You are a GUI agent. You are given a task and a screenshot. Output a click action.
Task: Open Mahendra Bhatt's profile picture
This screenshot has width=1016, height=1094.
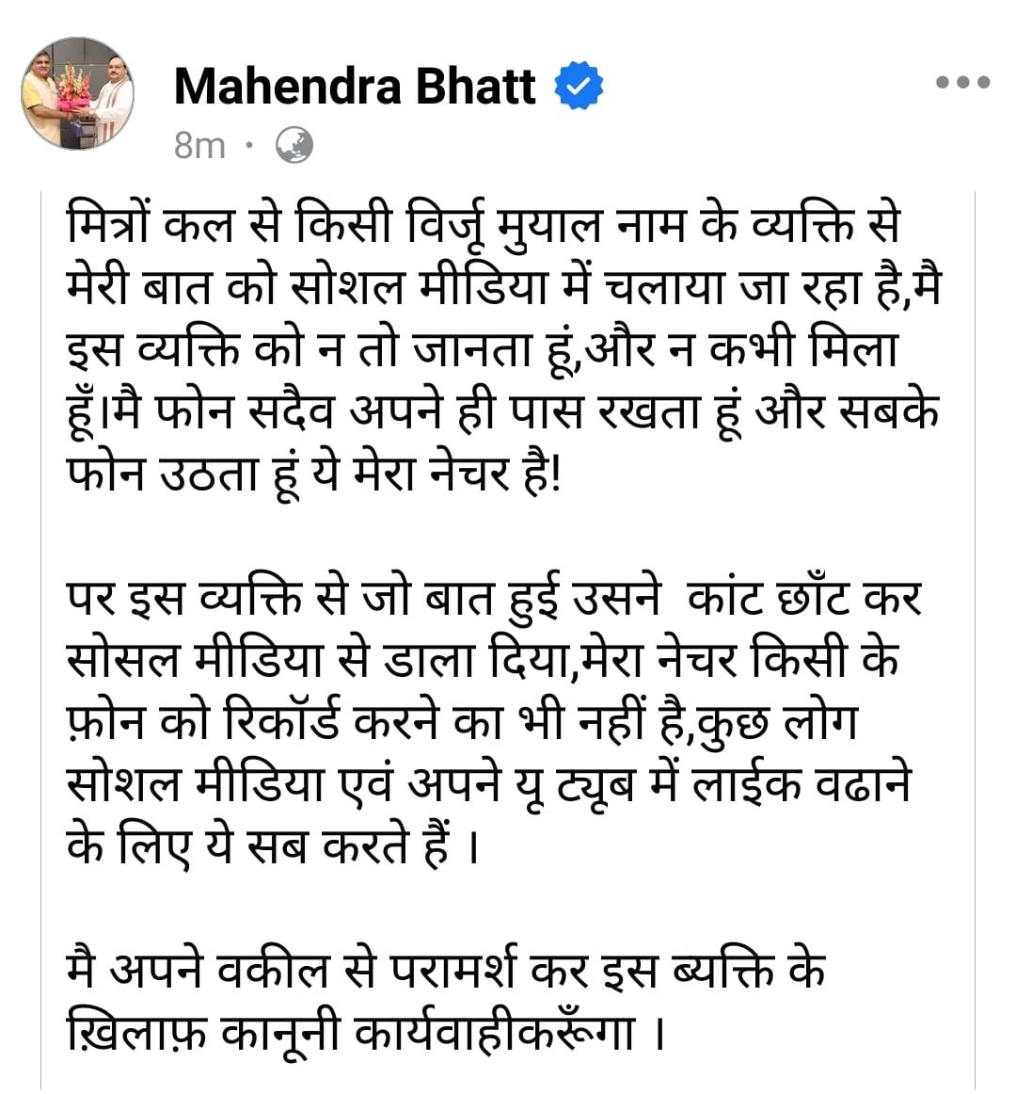coord(79,94)
